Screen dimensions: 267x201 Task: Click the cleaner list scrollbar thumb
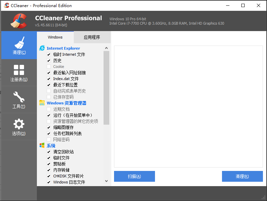pyautogui.click(x=106, y=88)
